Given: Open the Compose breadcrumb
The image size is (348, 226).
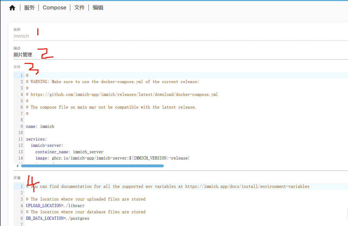Looking at the screenshot, I should [54, 8].
